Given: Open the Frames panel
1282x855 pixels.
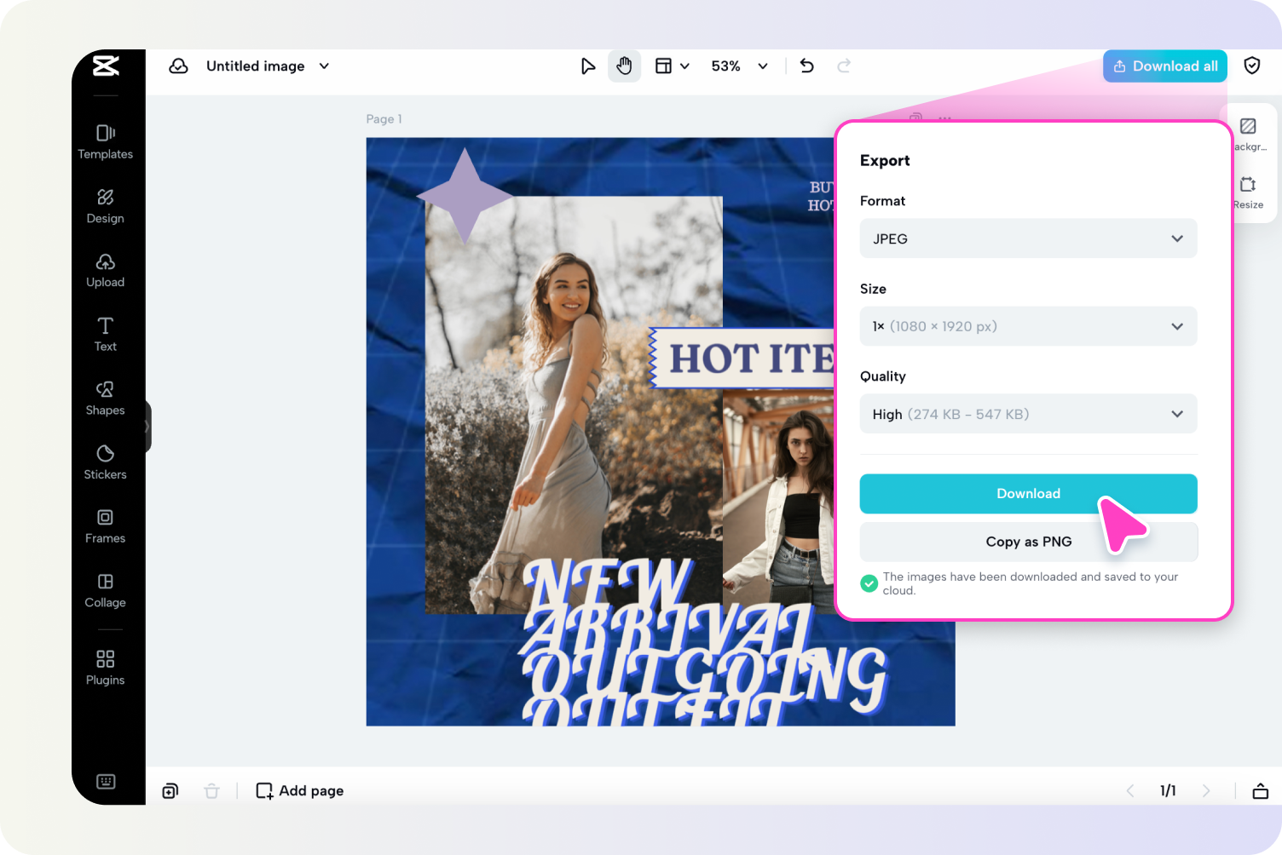Looking at the screenshot, I should point(105,525).
